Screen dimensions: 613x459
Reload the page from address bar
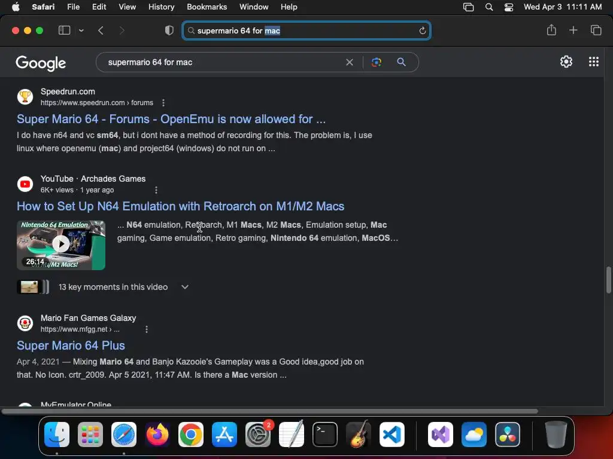422,30
